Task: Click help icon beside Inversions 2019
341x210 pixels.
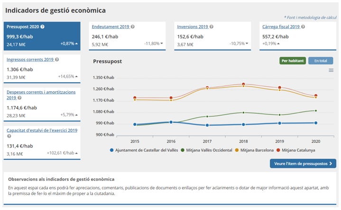Action: point(212,27)
